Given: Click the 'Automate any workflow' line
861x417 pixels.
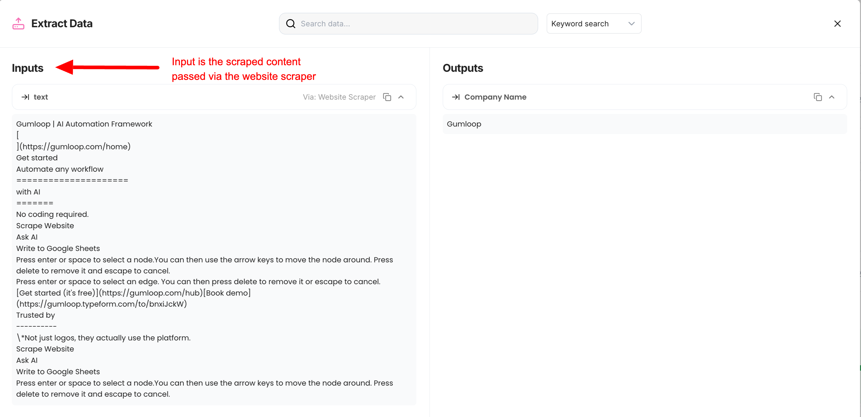Looking at the screenshot, I should (x=60, y=169).
